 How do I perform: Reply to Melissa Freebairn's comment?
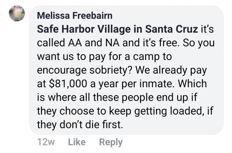tap(111, 142)
